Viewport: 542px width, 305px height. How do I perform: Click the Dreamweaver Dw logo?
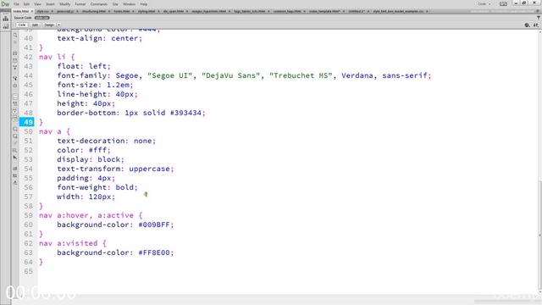coord(5,3)
